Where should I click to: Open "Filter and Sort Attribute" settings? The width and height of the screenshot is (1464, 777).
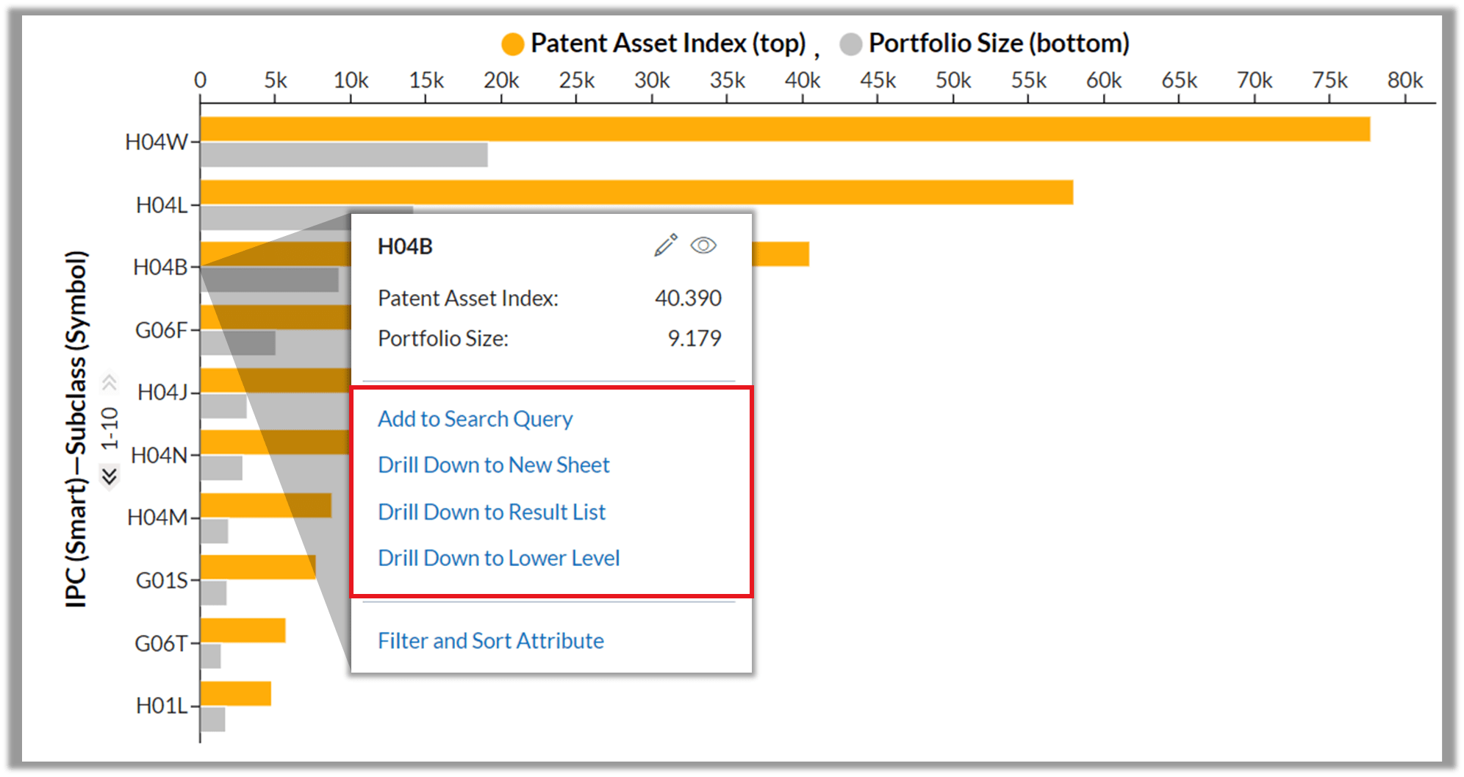tap(490, 640)
